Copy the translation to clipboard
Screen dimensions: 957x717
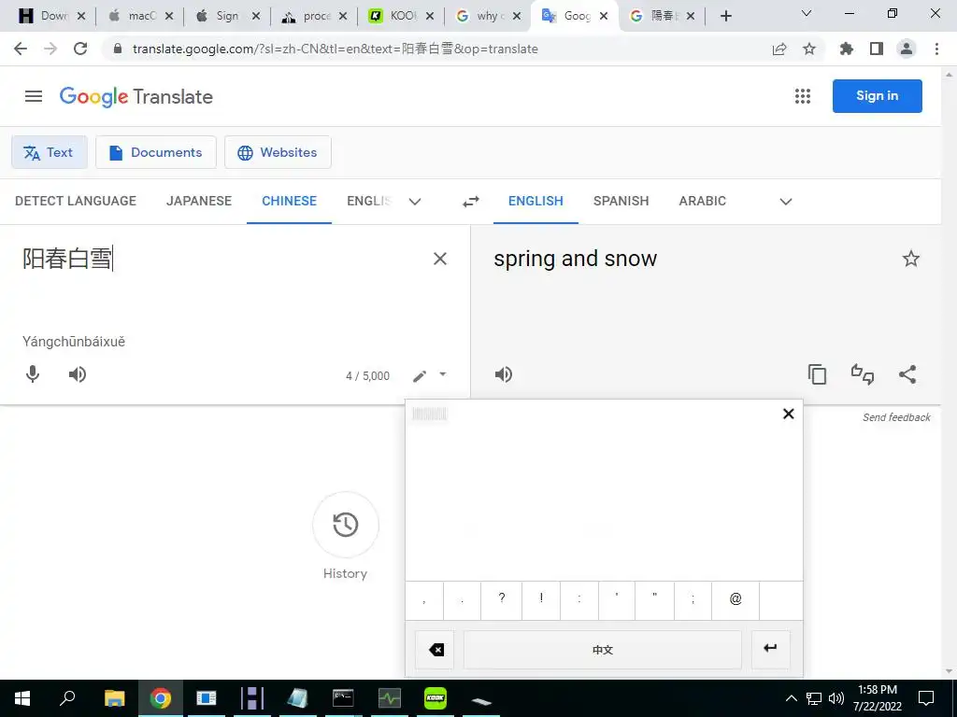817,374
